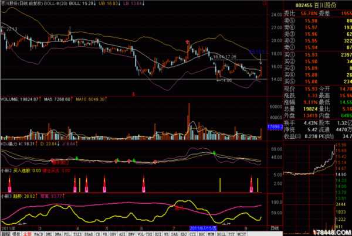The height and width of the screenshot is (236, 352).
Task: Click the VOLUME panel header label
Action: tap(11, 100)
